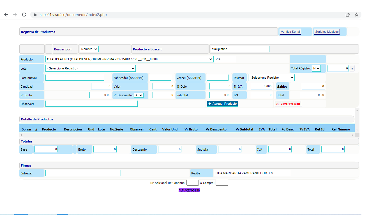The image size is (383, 215).
Task: Click the Producto a buscar text field
Action: click(x=240, y=49)
